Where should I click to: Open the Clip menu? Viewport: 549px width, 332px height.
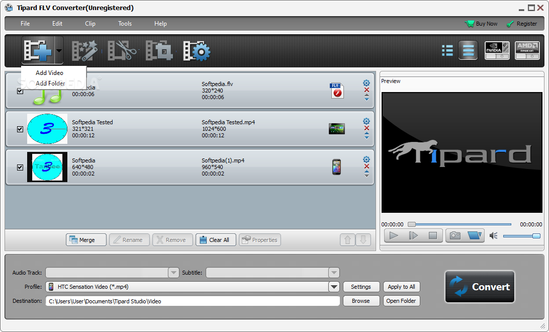click(x=90, y=24)
